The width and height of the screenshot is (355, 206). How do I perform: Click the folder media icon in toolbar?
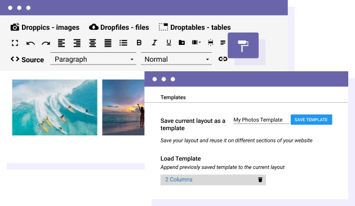(181, 43)
